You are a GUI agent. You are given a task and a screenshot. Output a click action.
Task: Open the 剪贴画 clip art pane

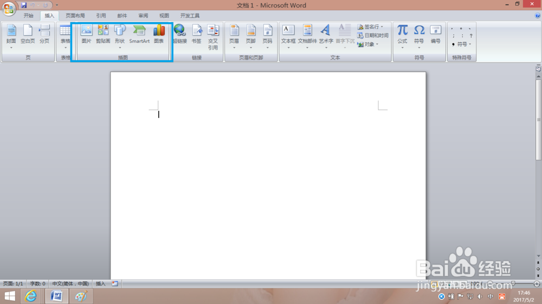click(x=103, y=35)
